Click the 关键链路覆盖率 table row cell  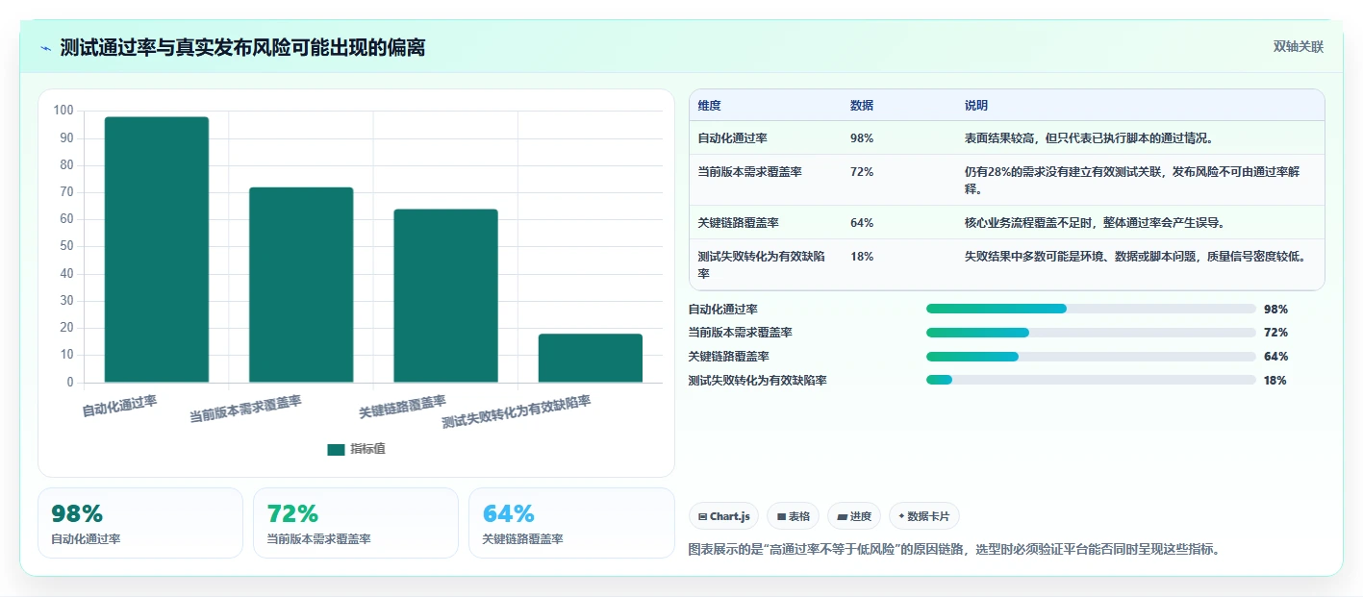tap(739, 223)
